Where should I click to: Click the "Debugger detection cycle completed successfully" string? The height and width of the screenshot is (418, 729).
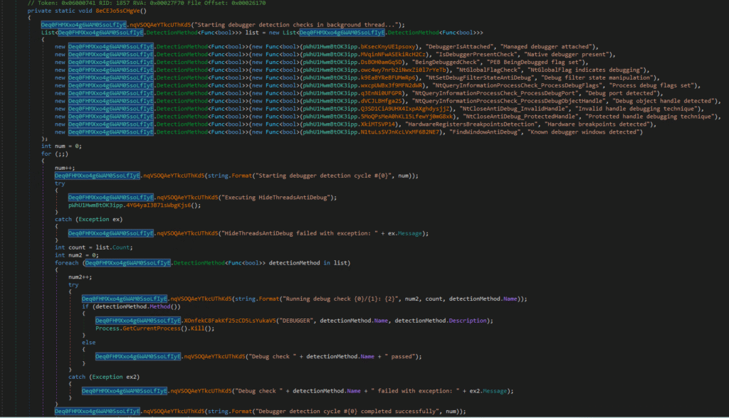pyautogui.click(x=335, y=412)
